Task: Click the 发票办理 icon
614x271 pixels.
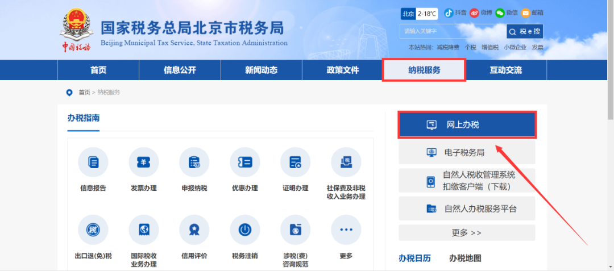Action: (144, 162)
